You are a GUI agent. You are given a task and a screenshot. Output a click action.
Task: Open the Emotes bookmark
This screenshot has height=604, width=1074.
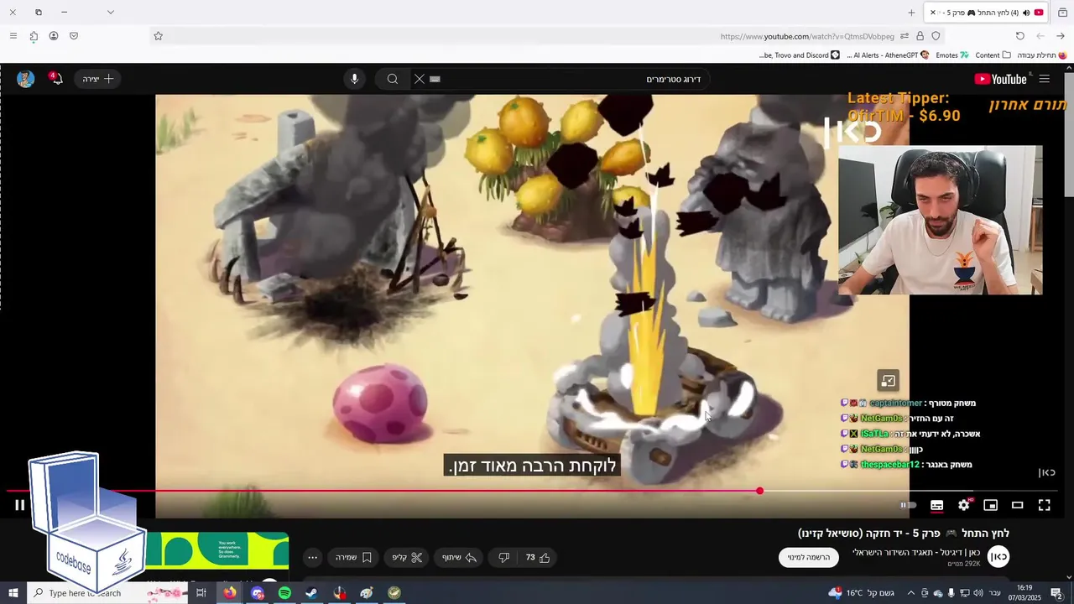[x=951, y=55]
